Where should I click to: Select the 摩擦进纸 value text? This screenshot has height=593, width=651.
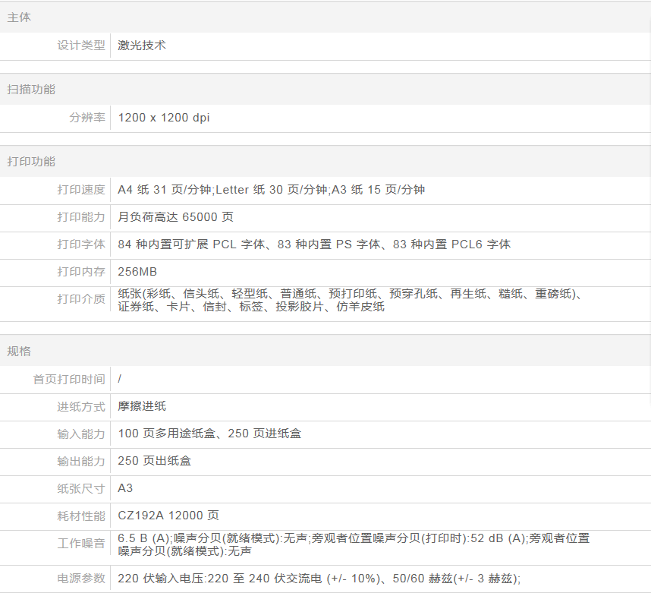pos(142,406)
